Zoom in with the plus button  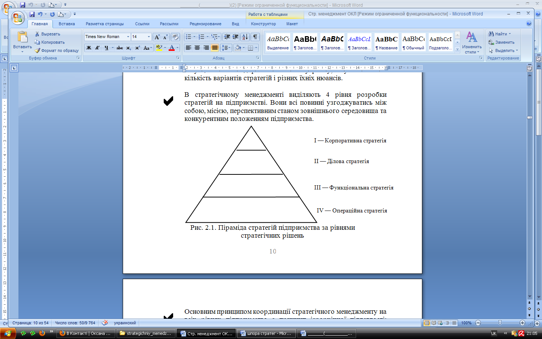(x=522, y=323)
